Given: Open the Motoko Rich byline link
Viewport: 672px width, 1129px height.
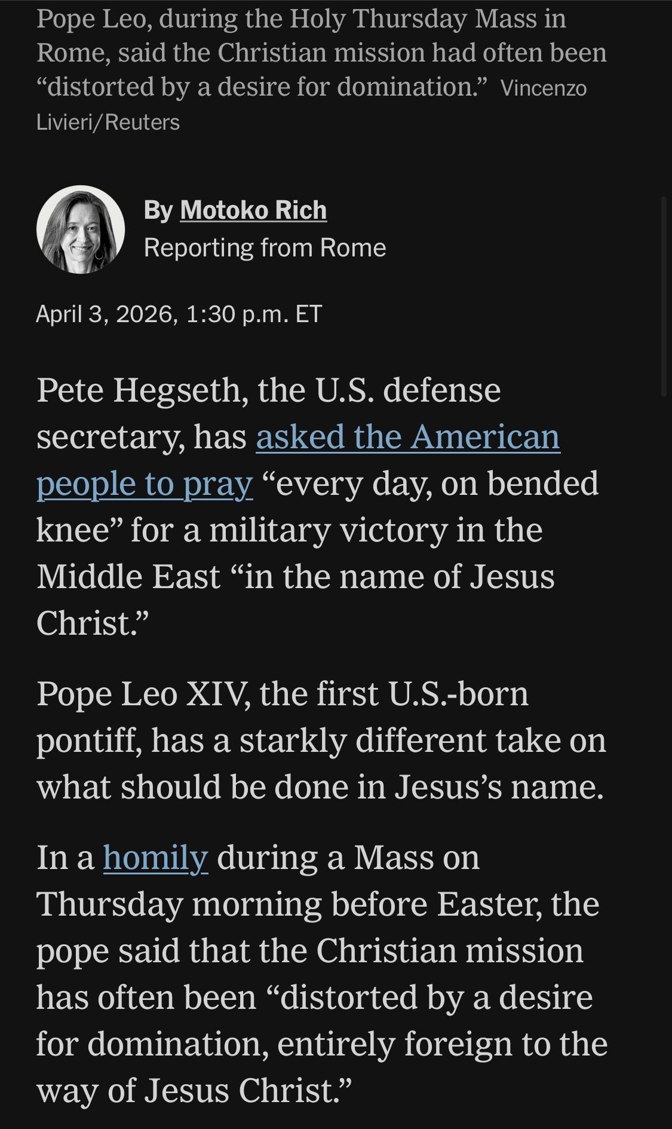Looking at the screenshot, I should 253,210.
